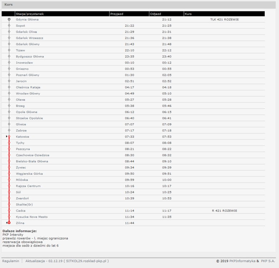Screen dimensions: 279x268
Task: Open the Kysucke Nove Mesto station link
Action: [x=32, y=217]
